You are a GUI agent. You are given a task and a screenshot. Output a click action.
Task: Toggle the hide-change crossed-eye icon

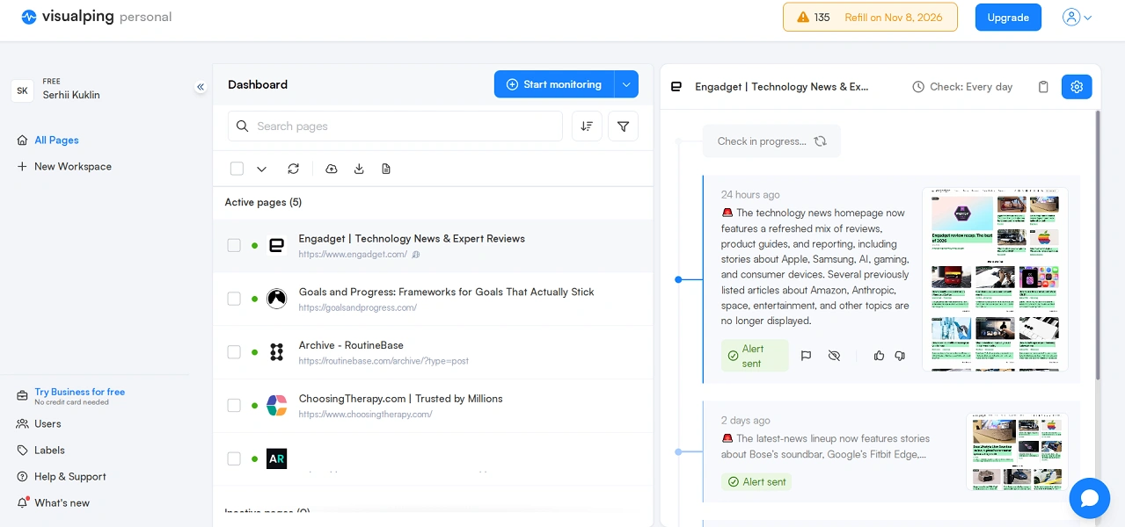(x=835, y=356)
